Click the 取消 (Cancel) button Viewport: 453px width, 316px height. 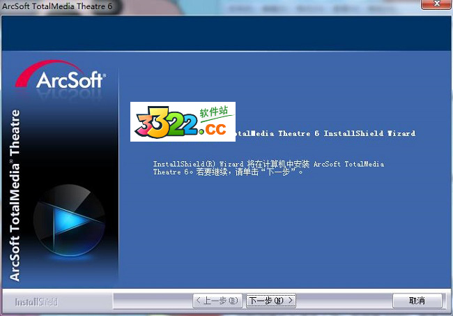click(x=417, y=301)
